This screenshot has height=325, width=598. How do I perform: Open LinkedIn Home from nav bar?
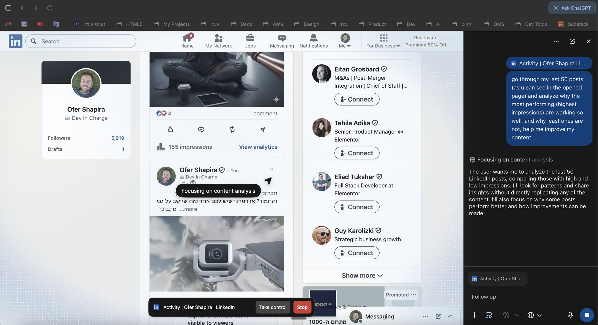tap(187, 41)
